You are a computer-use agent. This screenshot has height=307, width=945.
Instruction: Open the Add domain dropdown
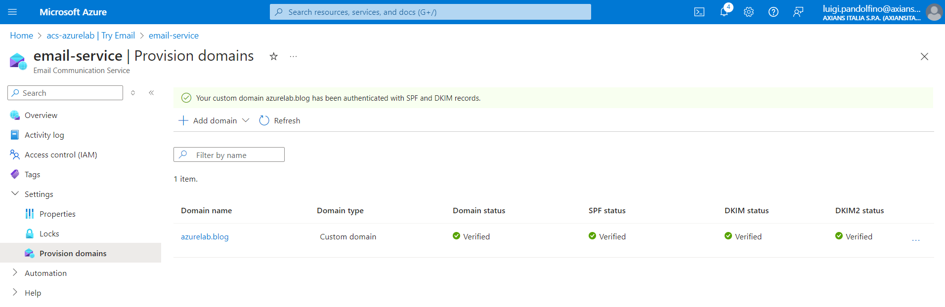[x=214, y=120]
